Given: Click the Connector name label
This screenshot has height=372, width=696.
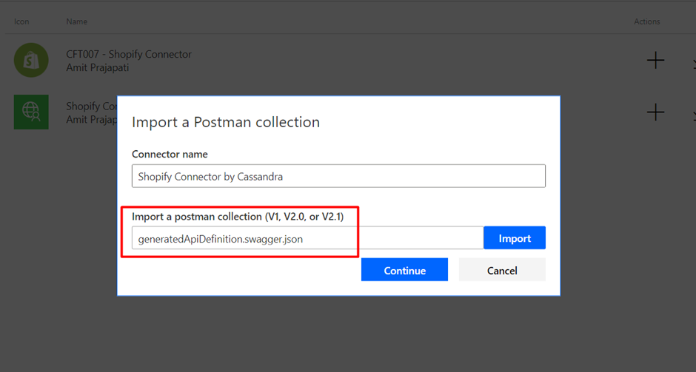Looking at the screenshot, I should point(170,154).
